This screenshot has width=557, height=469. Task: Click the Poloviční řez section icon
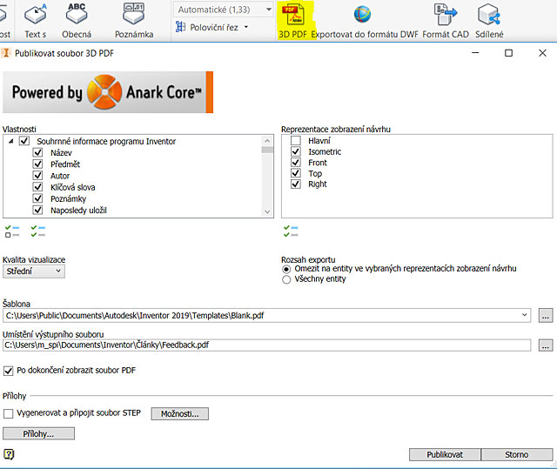(x=182, y=27)
